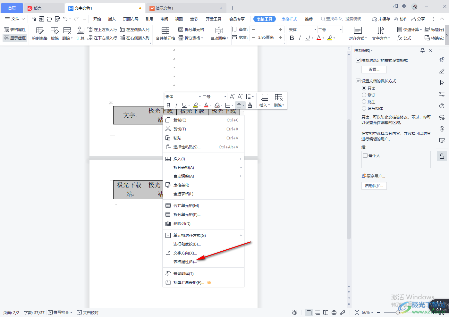449x317 pixels.
Task: Click the 协作 (Collaborate) button
Action: point(401,19)
